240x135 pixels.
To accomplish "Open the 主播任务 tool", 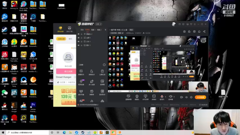I will (102, 72).
